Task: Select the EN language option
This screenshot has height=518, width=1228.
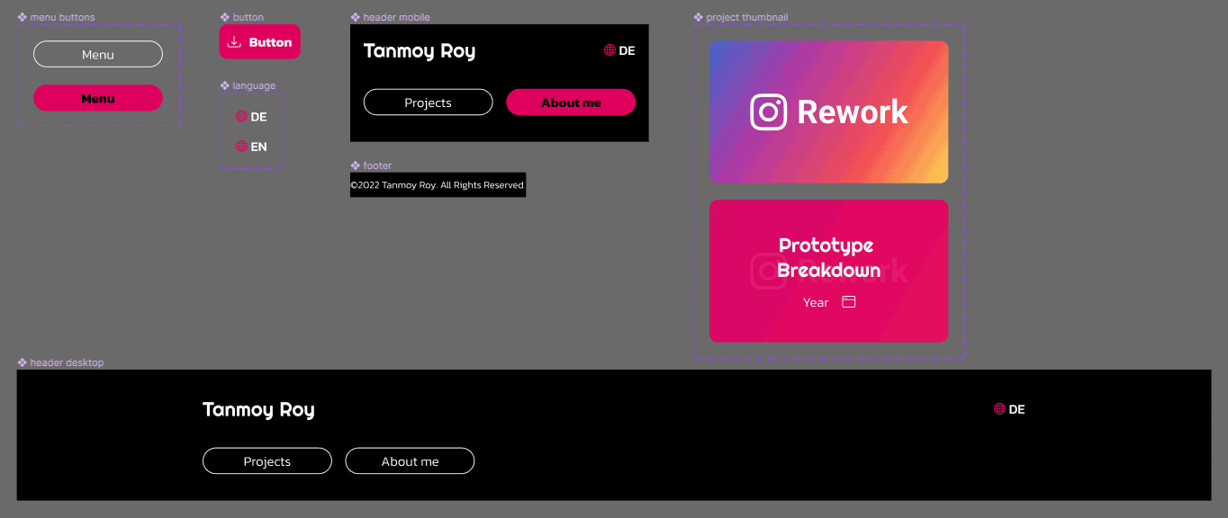Action: pyautogui.click(x=251, y=147)
